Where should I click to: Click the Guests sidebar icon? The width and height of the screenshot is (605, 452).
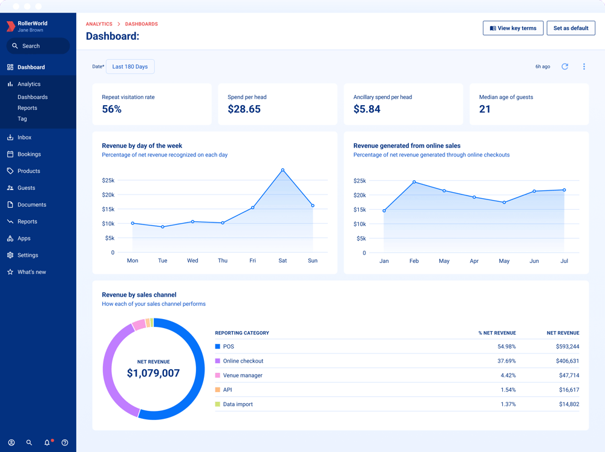(11, 187)
